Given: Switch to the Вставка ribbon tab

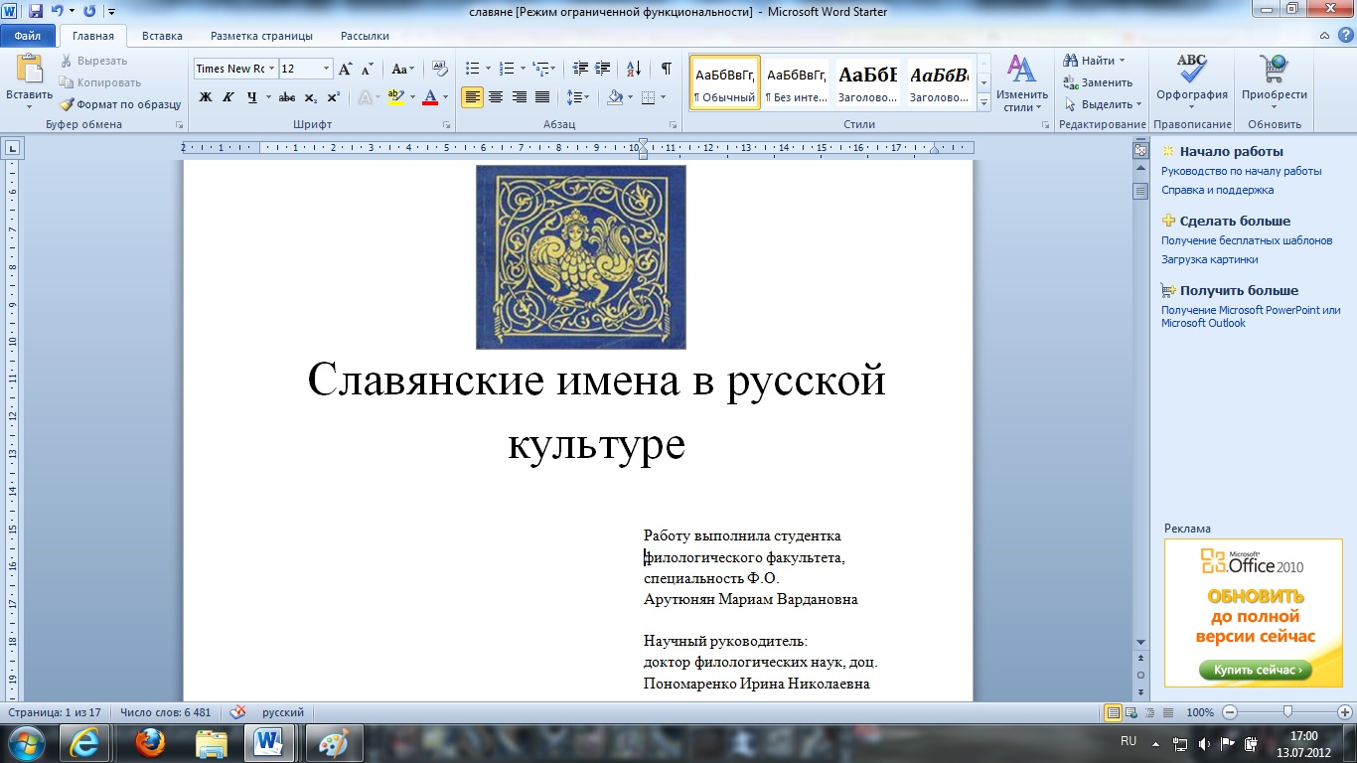Looking at the screenshot, I should 162,36.
